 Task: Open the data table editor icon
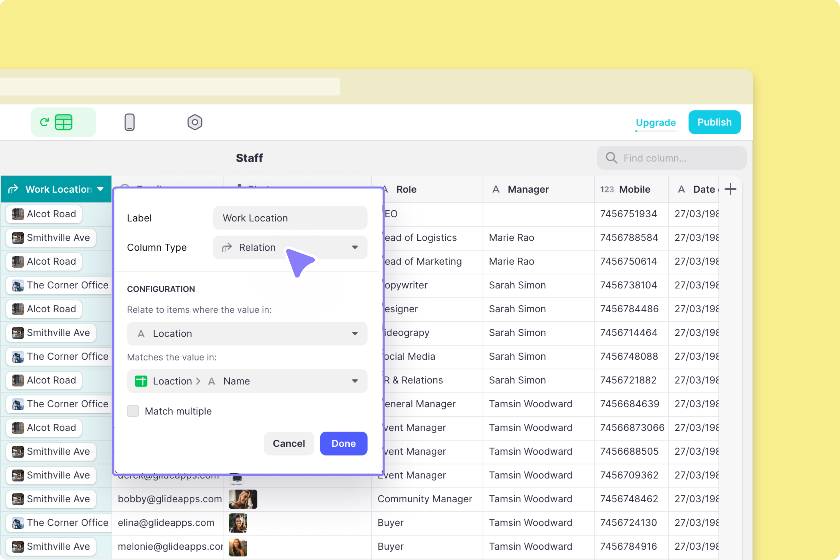click(x=63, y=122)
